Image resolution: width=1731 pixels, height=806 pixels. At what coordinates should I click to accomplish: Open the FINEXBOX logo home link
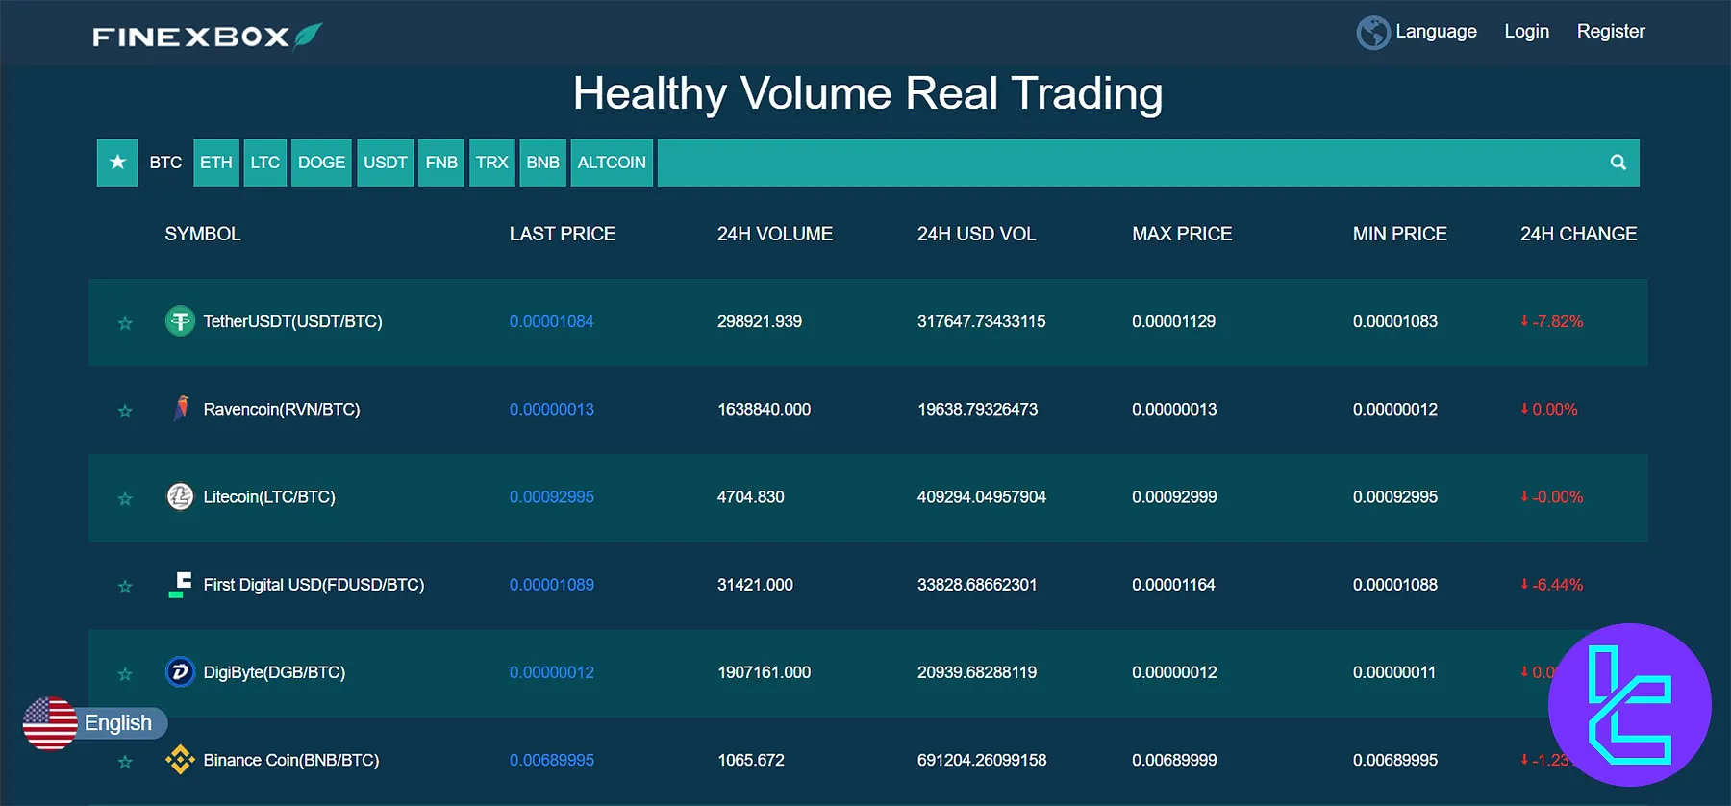[x=207, y=36]
